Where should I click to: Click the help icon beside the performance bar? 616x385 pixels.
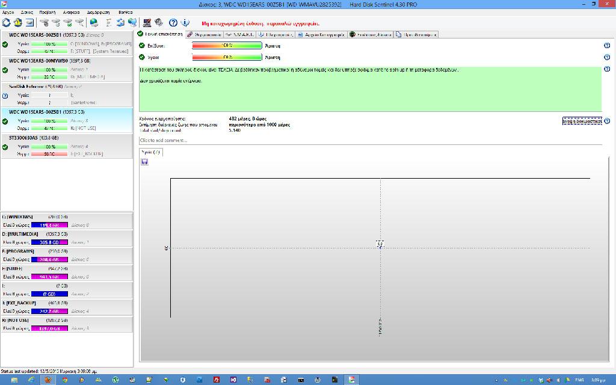tap(607, 46)
